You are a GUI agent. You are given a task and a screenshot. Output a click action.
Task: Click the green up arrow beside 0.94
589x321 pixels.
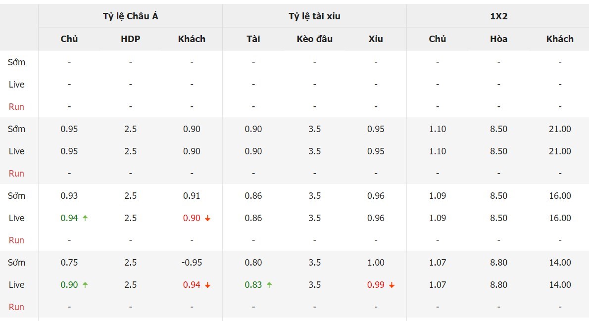coord(85,218)
